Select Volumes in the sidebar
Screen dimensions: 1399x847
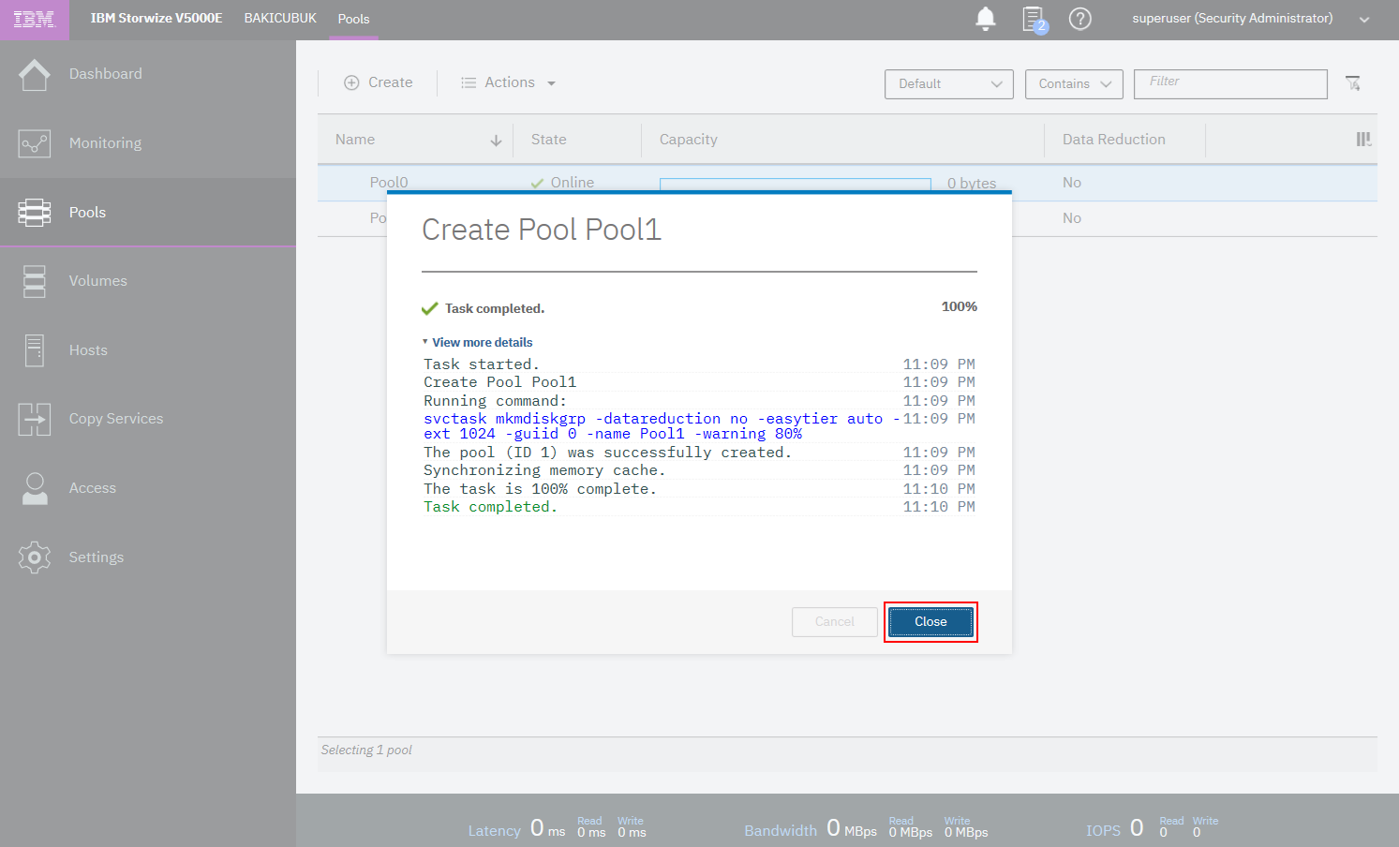tap(98, 281)
